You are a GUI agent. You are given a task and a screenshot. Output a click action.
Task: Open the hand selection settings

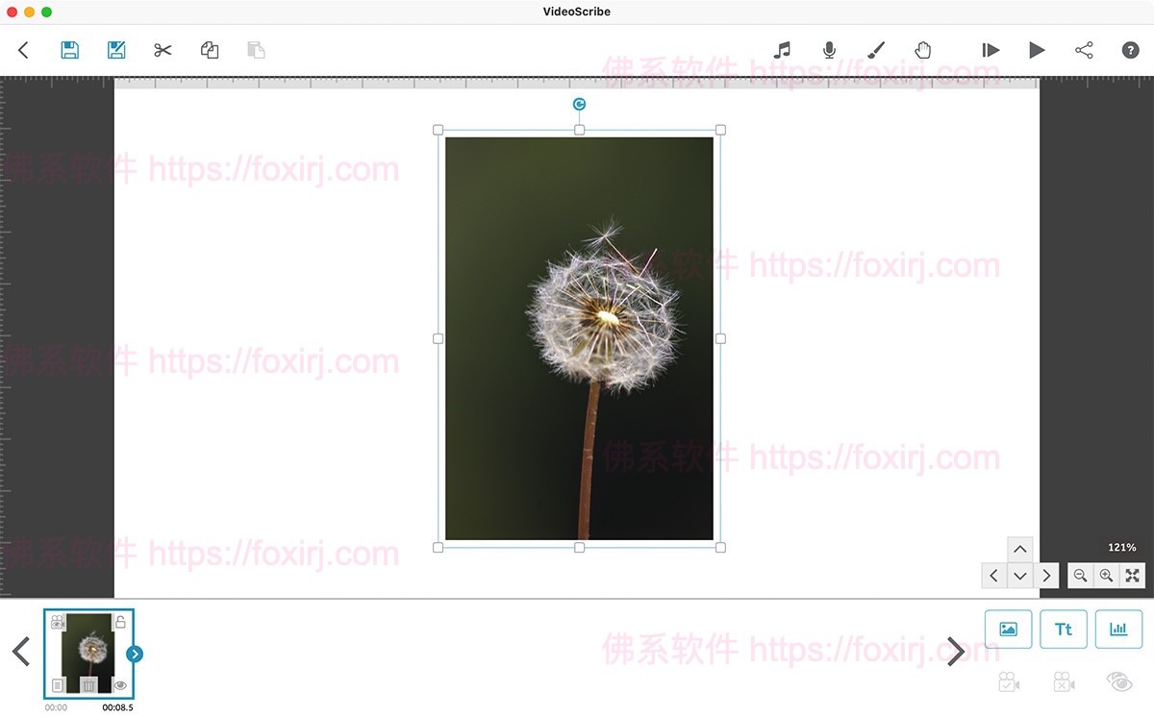tap(922, 50)
